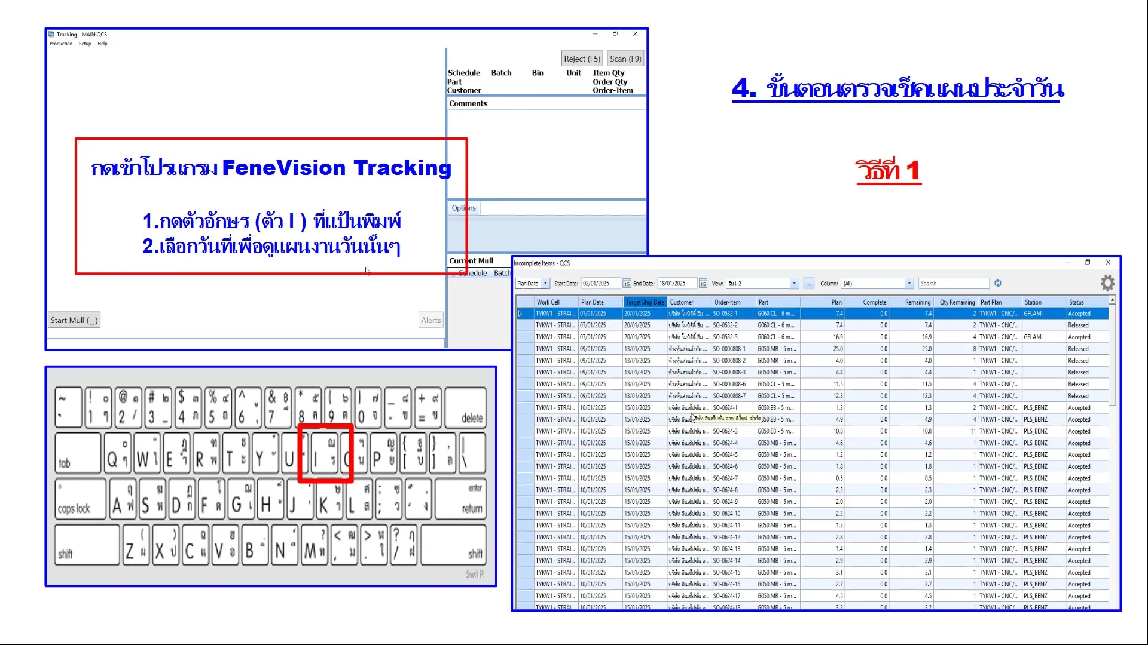Viewport: 1148px width, 645px height.
Task: Select order item SO-0532-3 cell
Action: click(734, 337)
